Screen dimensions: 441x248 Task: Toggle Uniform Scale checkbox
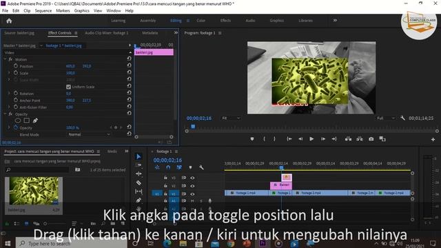pyautogui.click(x=68, y=87)
